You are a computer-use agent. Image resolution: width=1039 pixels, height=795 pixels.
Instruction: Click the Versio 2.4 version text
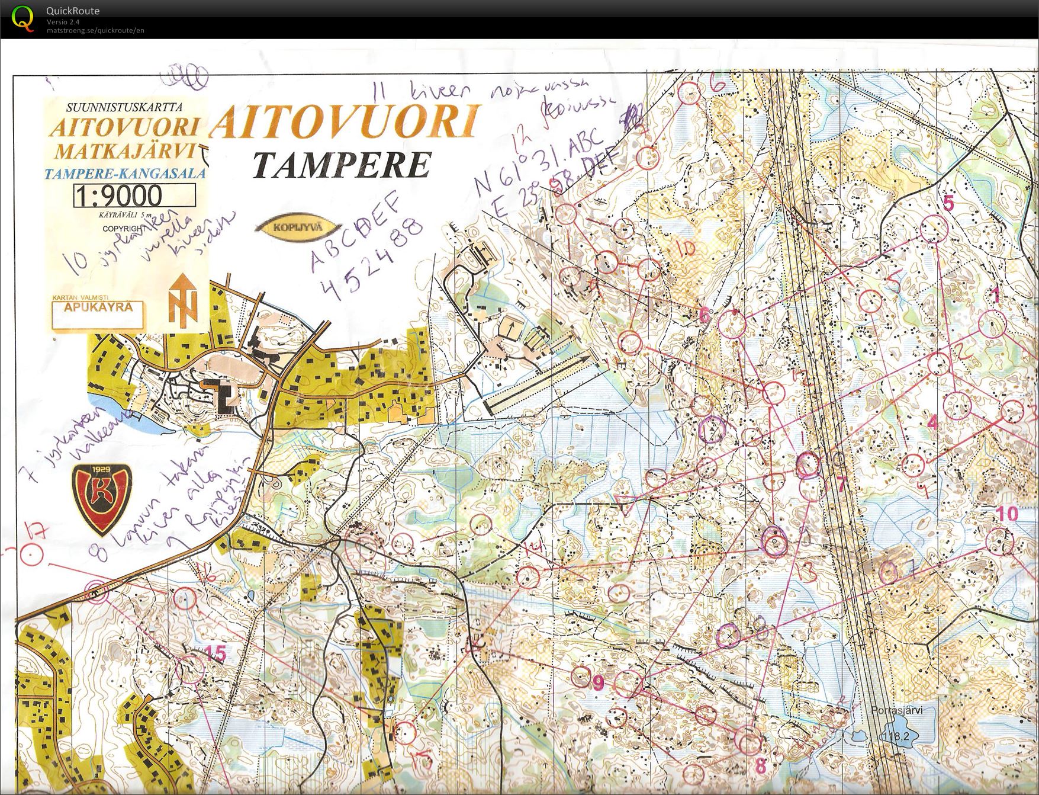[63, 22]
